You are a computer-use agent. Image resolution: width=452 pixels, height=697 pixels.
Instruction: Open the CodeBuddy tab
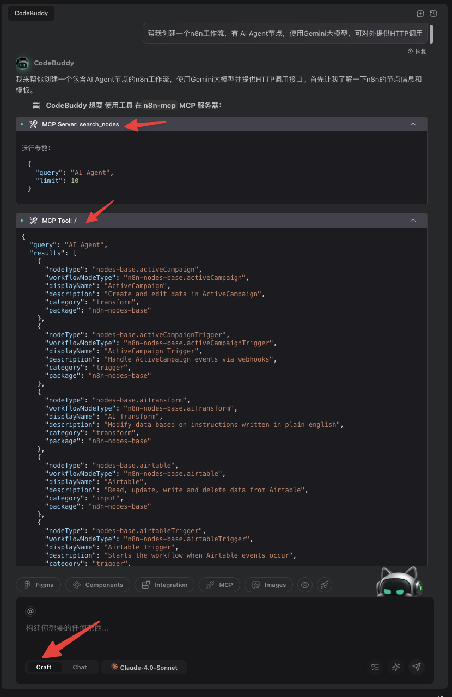point(31,13)
